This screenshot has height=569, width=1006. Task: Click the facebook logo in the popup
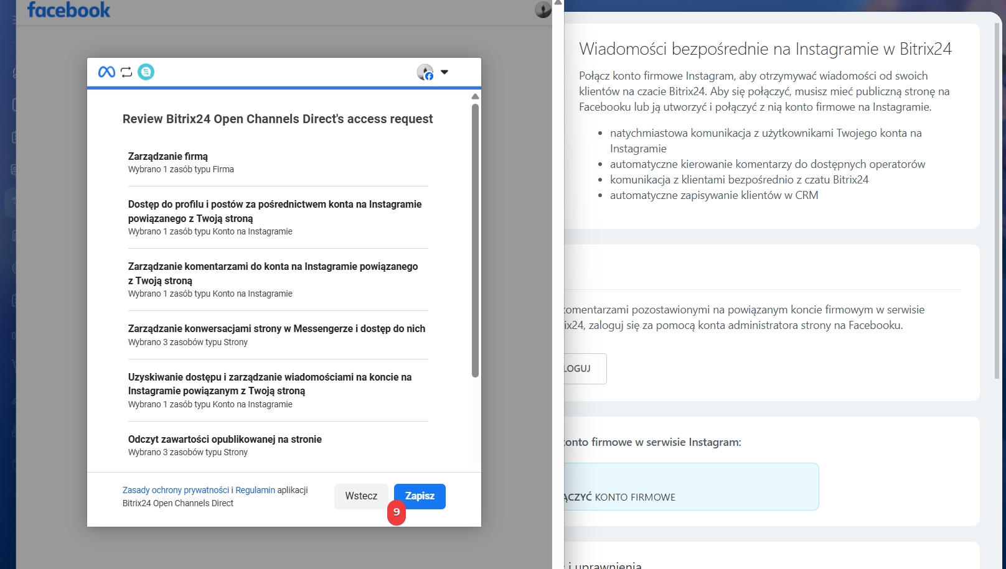point(68,10)
